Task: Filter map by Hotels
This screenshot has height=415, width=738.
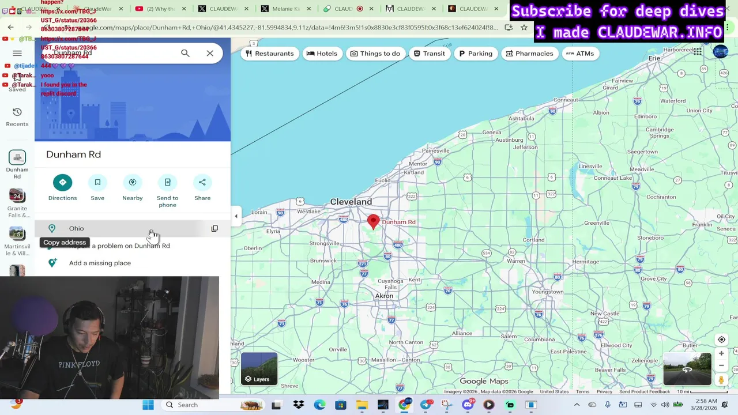Action: [322, 53]
